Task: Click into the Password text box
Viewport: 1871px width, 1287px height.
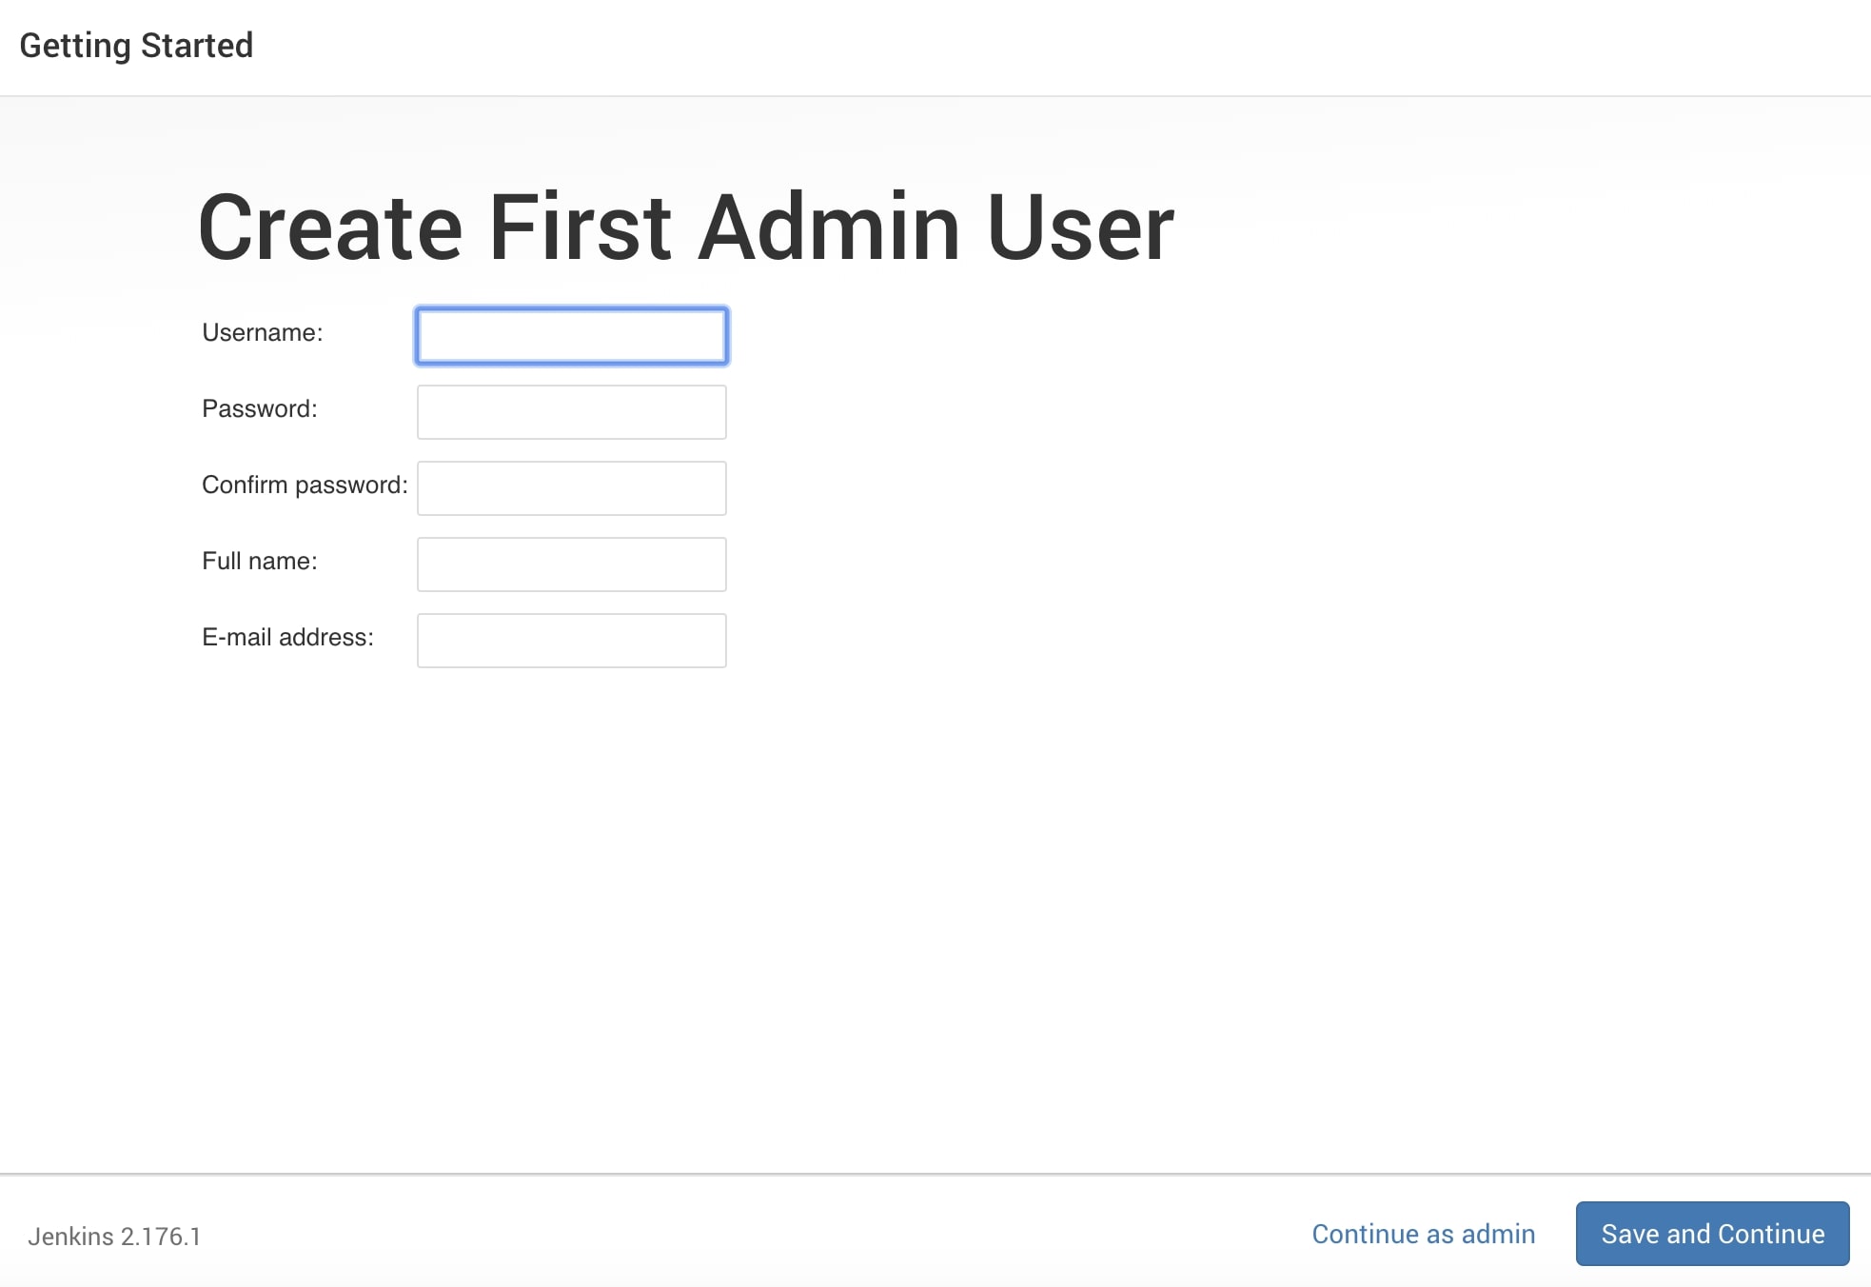Action: (x=571, y=412)
